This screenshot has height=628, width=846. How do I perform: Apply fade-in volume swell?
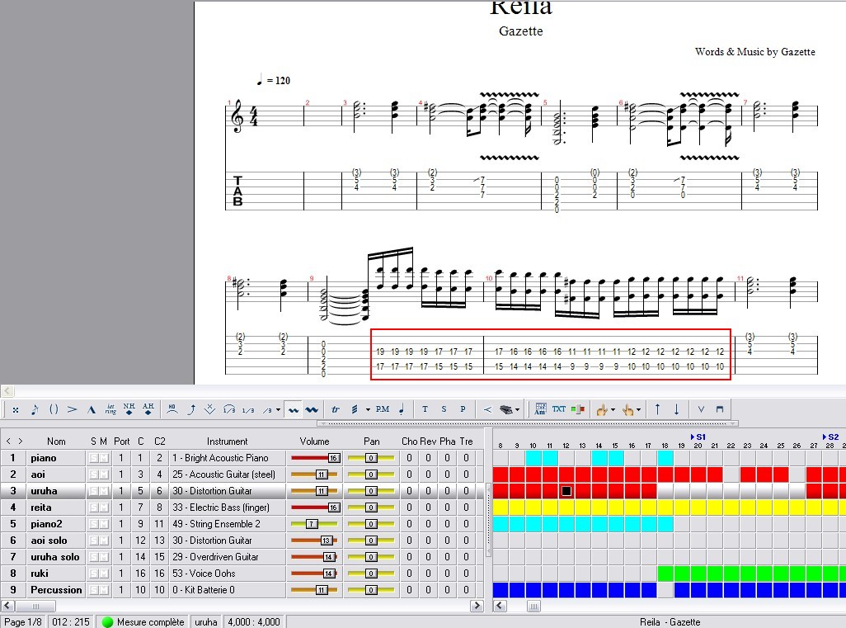[x=487, y=410]
